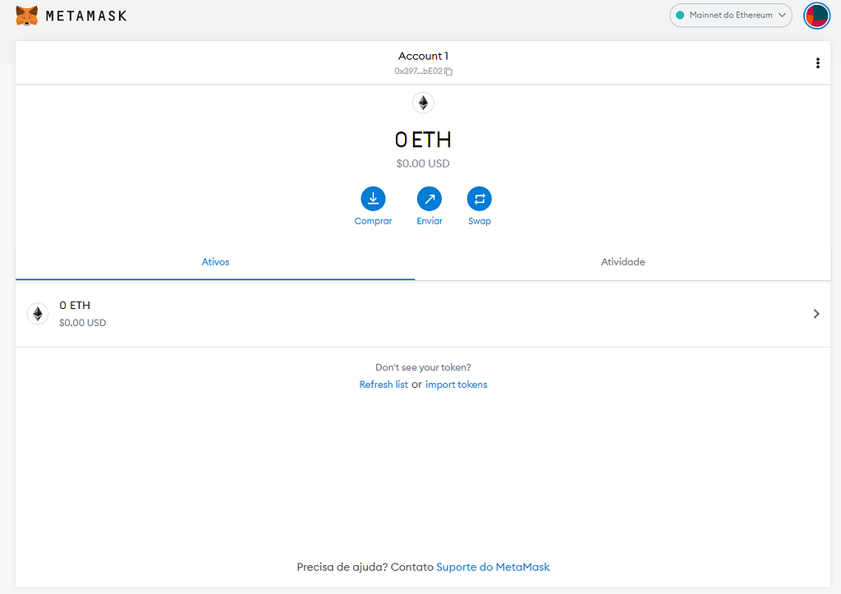
Task: Click the Comprar label
Action: coord(373,221)
